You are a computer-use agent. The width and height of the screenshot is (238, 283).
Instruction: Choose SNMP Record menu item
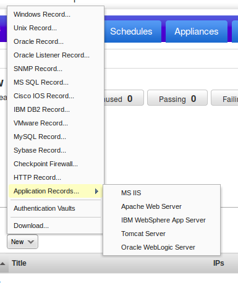(x=56, y=69)
